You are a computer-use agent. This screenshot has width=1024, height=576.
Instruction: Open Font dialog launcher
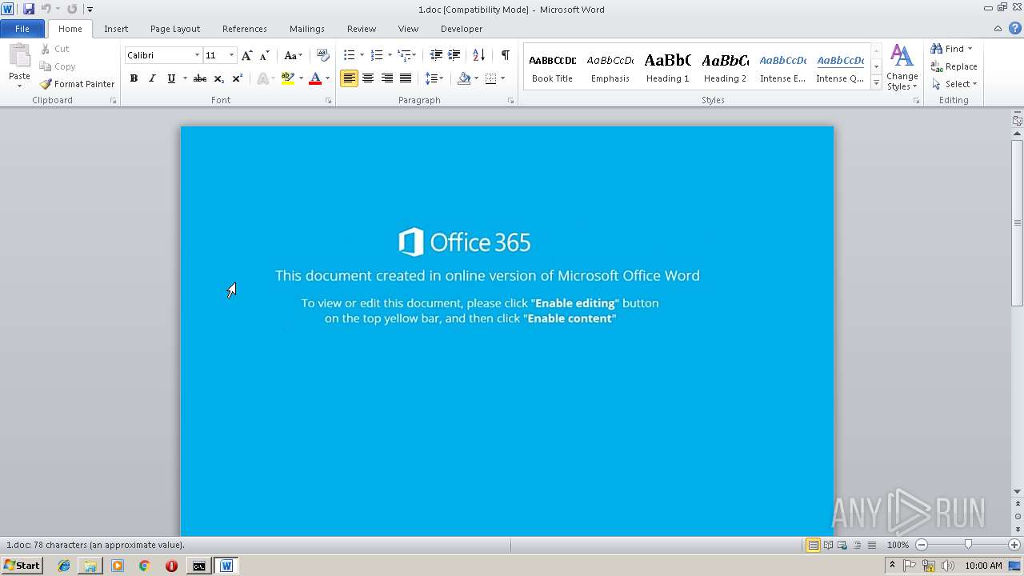328,101
